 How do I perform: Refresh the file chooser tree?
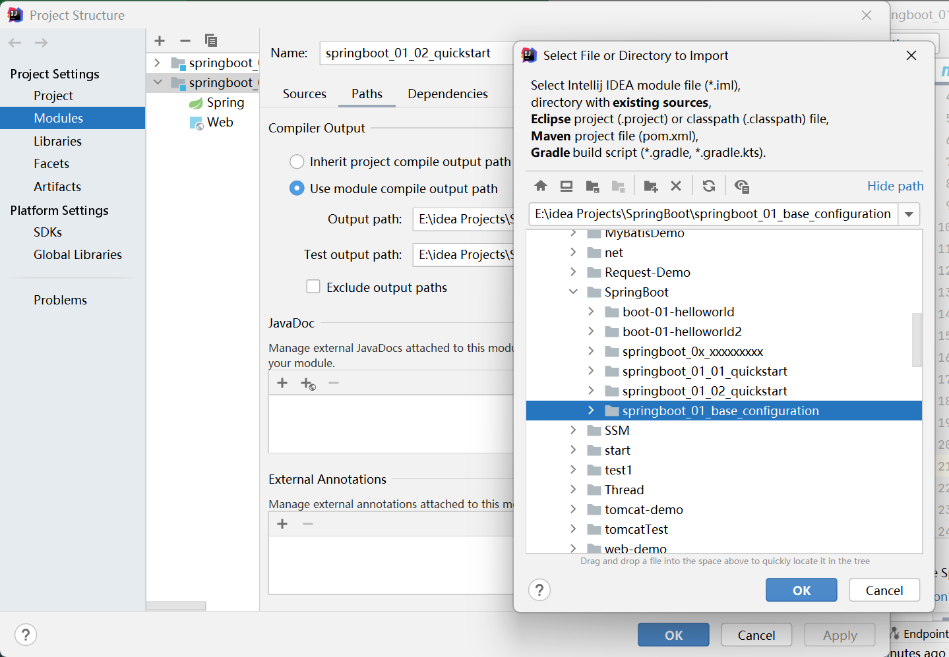point(709,186)
